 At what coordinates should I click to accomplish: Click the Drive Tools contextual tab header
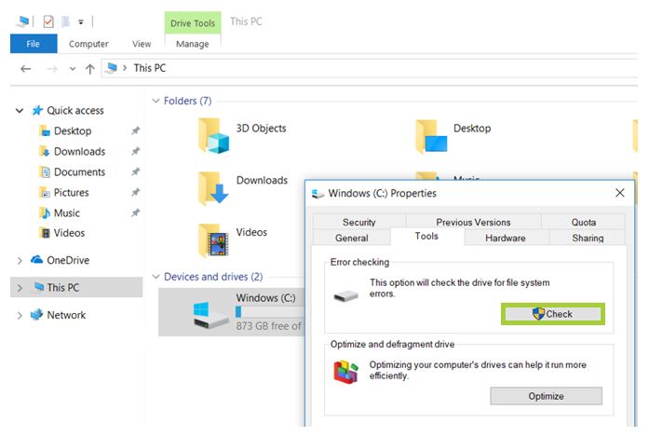click(193, 23)
